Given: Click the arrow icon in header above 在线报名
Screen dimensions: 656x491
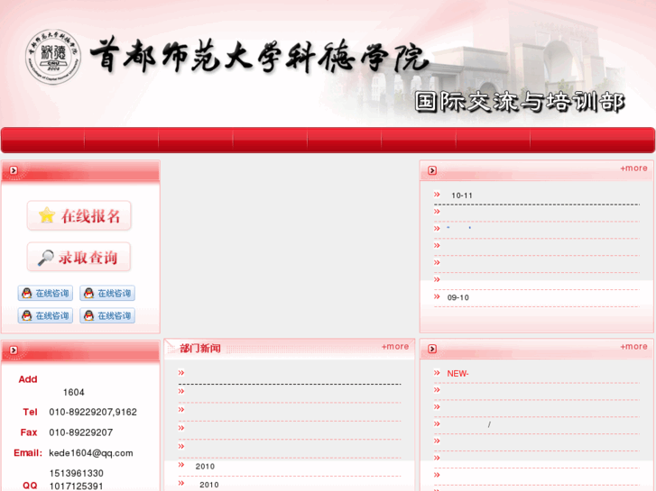Looking at the screenshot, I should coord(14,170).
